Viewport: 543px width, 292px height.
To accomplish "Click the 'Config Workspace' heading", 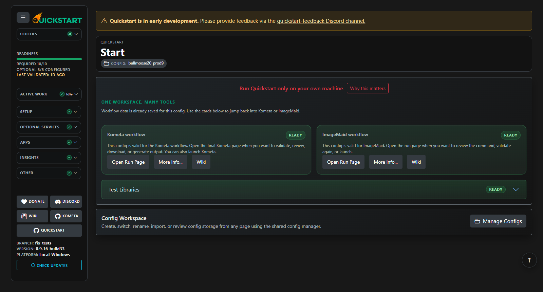I will pyautogui.click(x=124, y=218).
